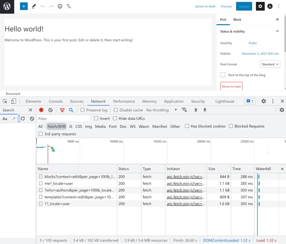Filter requests by Fetch/XHR type
Viewport: 286px width, 244px height.
click(x=56, y=127)
